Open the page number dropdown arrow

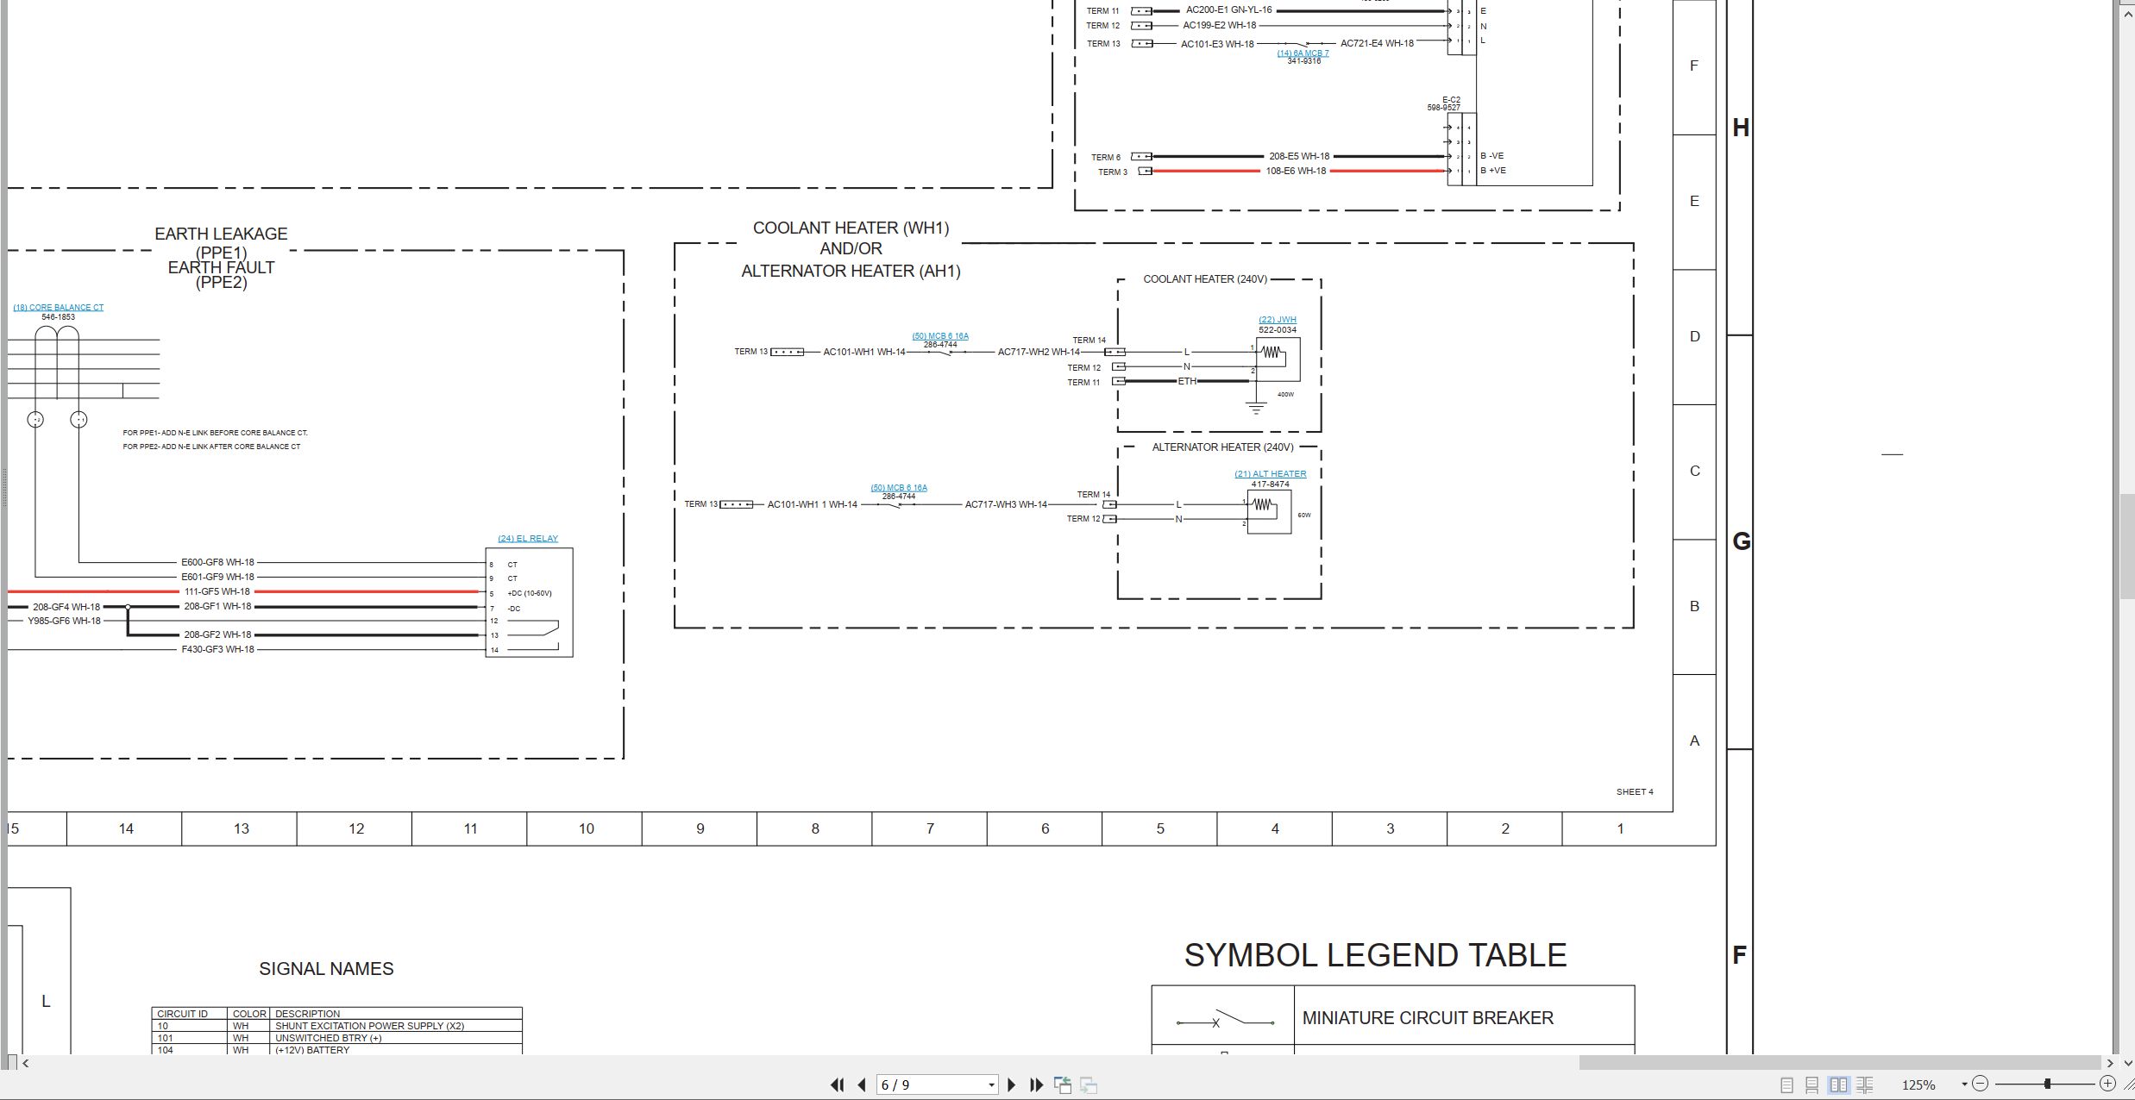991,1085
